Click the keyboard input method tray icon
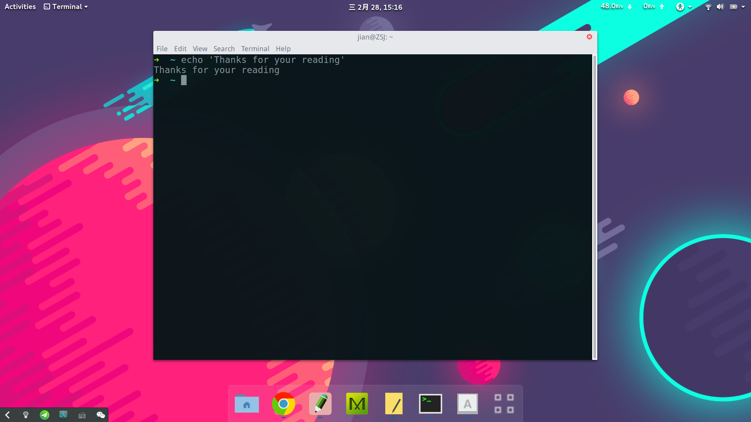Viewport: 751px width, 422px height. pyautogui.click(x=82, y=415)
